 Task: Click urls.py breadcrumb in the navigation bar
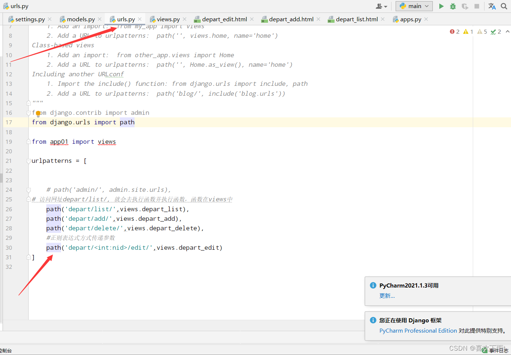tap(16, 6)
